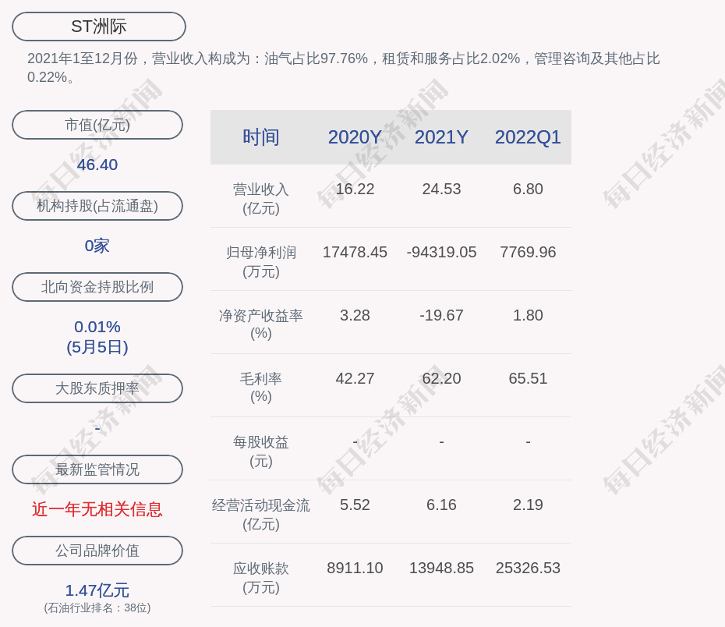Select receivables value 25326.53
Viewport: 725px width, 627px height.
pyautogui.click(x=528, y=568)
